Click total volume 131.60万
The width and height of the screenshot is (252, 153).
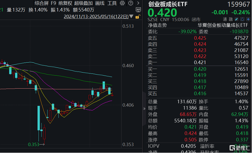pyautogui.click(x=187, y=102)
